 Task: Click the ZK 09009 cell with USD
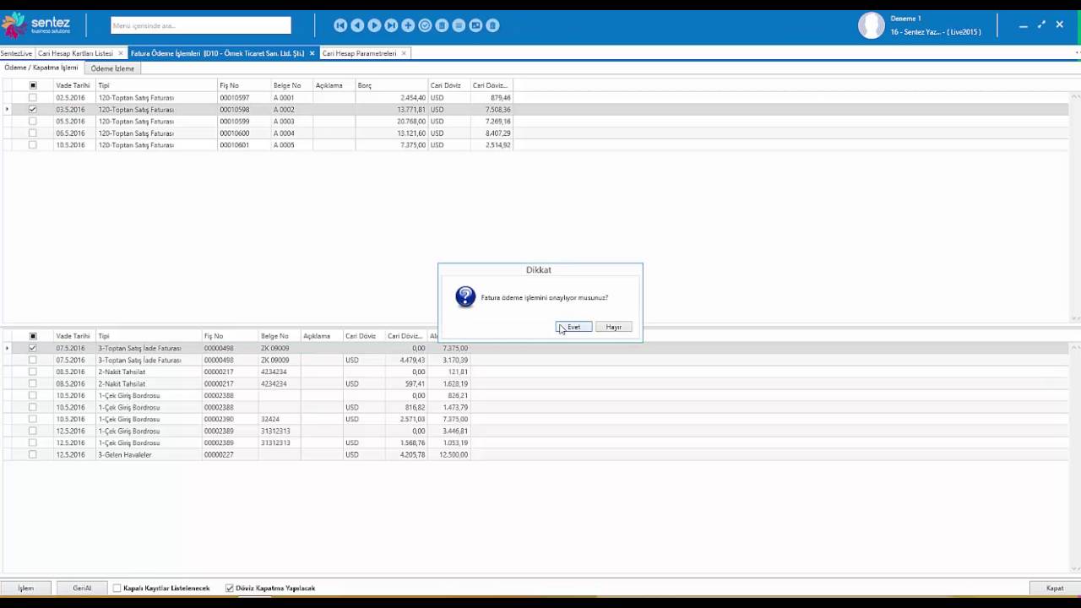click(x=279, y=360)
